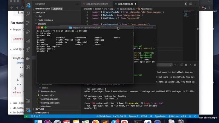
Task: Show errors and warnings count in status bar
Action: [36, 116]
